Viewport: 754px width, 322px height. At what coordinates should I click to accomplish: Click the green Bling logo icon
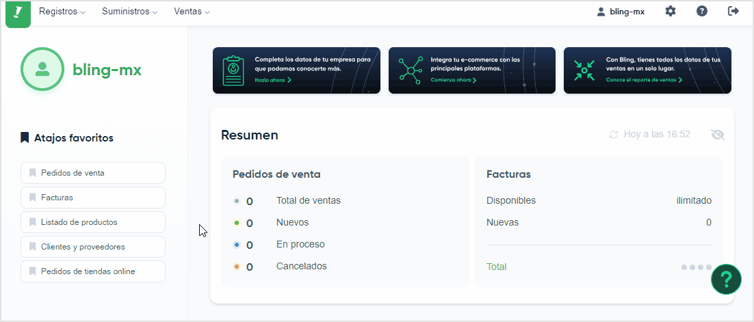pos(18,13)
